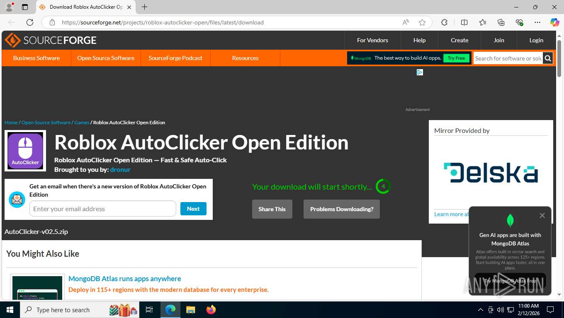Viewport: 564px width, 318px height.
Task: Open Favorites list icon
Action: (483, 22)
